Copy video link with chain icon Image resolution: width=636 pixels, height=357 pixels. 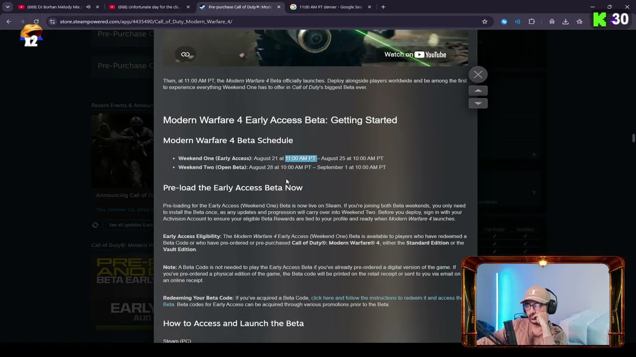click(x=185, y=55)
